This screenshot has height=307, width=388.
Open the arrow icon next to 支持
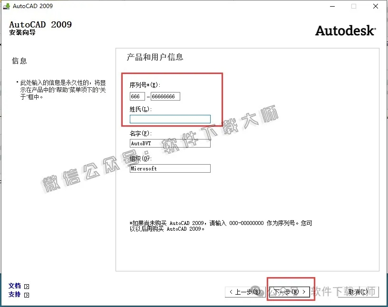tap(27, 294)
